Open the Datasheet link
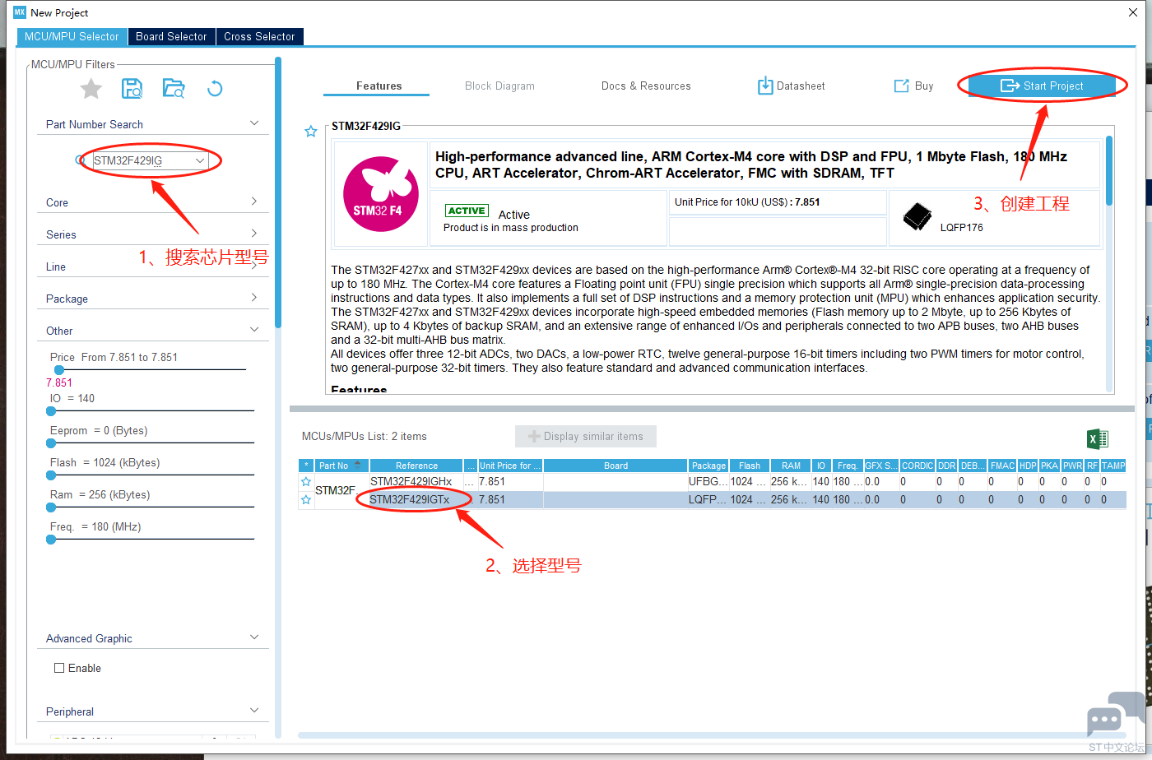1152x760 pixels. click(801, 86)
